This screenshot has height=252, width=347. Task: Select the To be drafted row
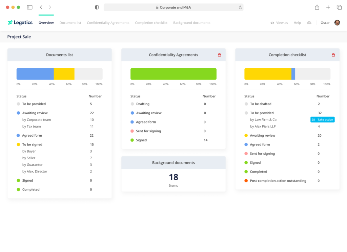(x=287, y=104)
